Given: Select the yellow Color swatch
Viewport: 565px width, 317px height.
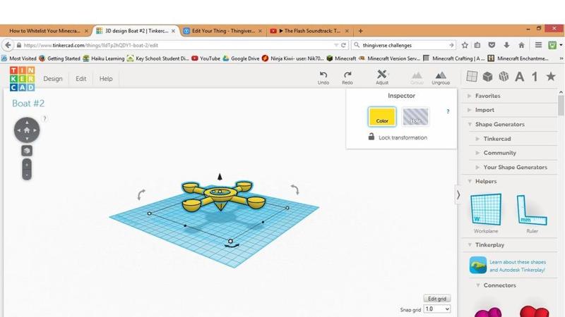Looking at the screenshot, I should [382, 116].
